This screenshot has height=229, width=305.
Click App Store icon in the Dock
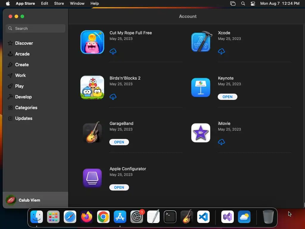[120, 217]
